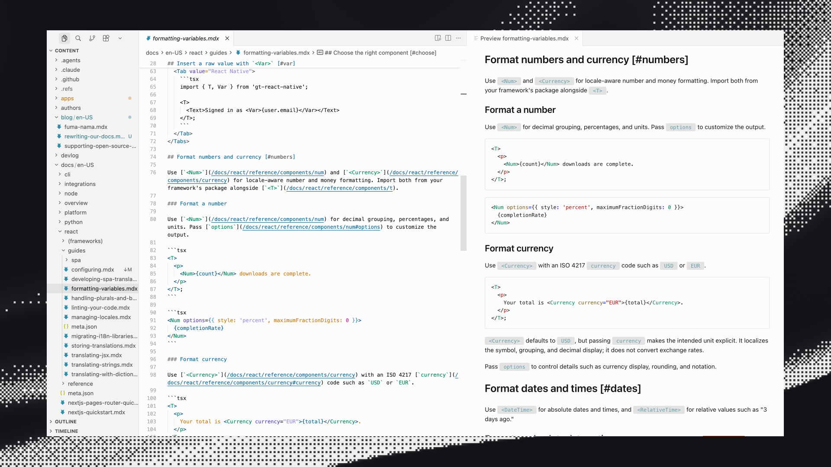This screenshot has height=467, width=831.
Task: Collapse the CONTENT section header
Action: click(93, 51)
